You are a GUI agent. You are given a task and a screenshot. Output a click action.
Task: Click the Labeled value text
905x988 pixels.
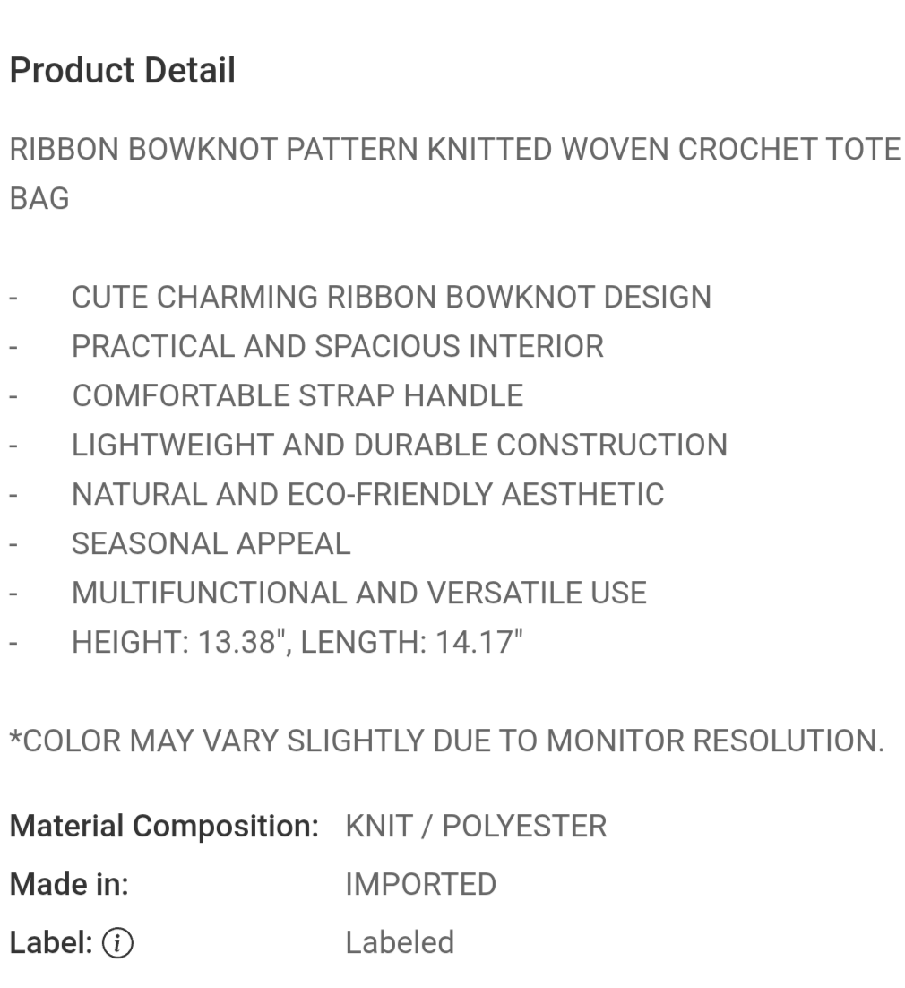tap(400, 942)
